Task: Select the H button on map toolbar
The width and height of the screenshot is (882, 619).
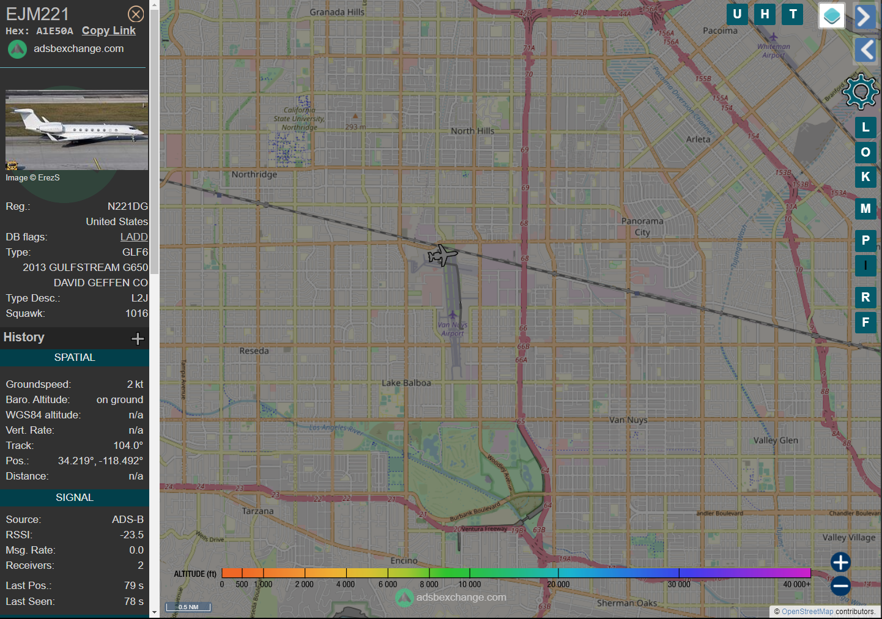Action: [x=765, y=14]
